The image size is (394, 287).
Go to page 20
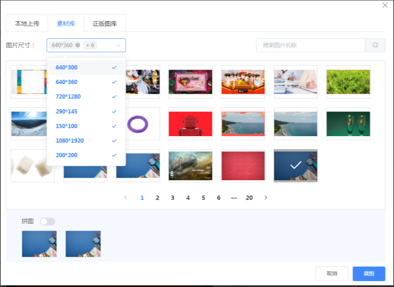coord(249,198)
